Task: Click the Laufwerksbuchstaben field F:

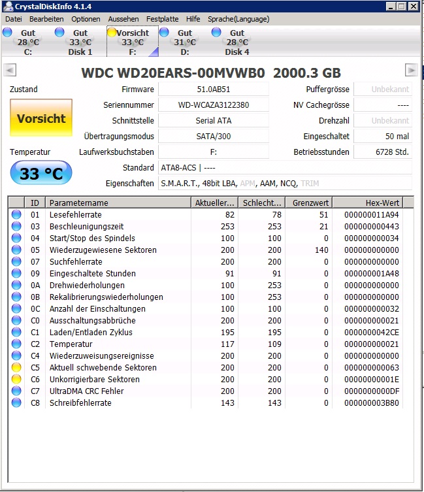Action: tap(214, 152)
